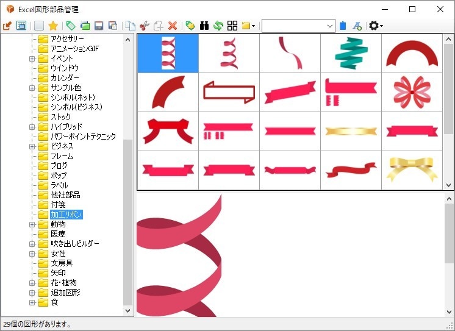Select the フレーム folder
455x331 pixels.
62,157
